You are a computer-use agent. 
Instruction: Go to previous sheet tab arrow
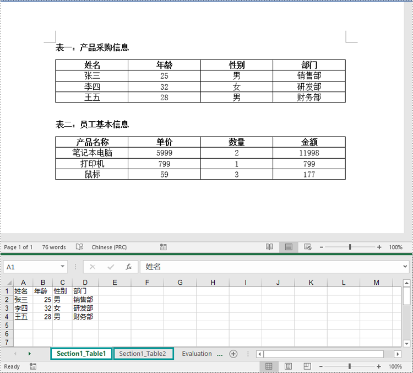pyautogui.click(x=15, y=354)
